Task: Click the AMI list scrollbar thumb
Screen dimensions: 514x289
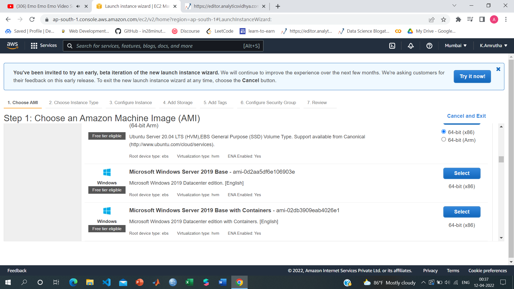Action: 501,159
